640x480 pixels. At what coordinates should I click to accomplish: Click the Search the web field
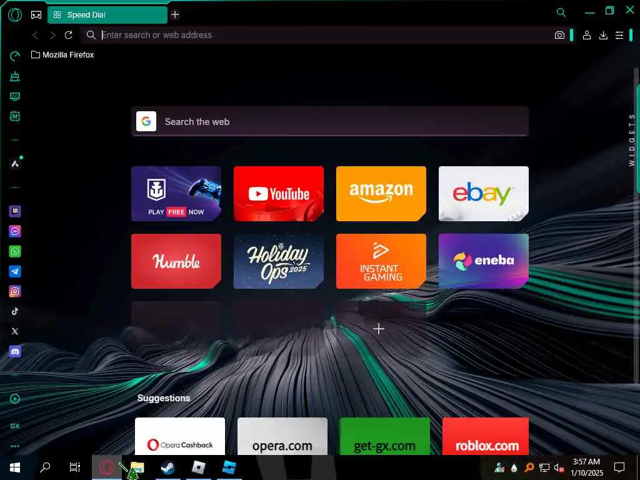click(x=330, y=122)
